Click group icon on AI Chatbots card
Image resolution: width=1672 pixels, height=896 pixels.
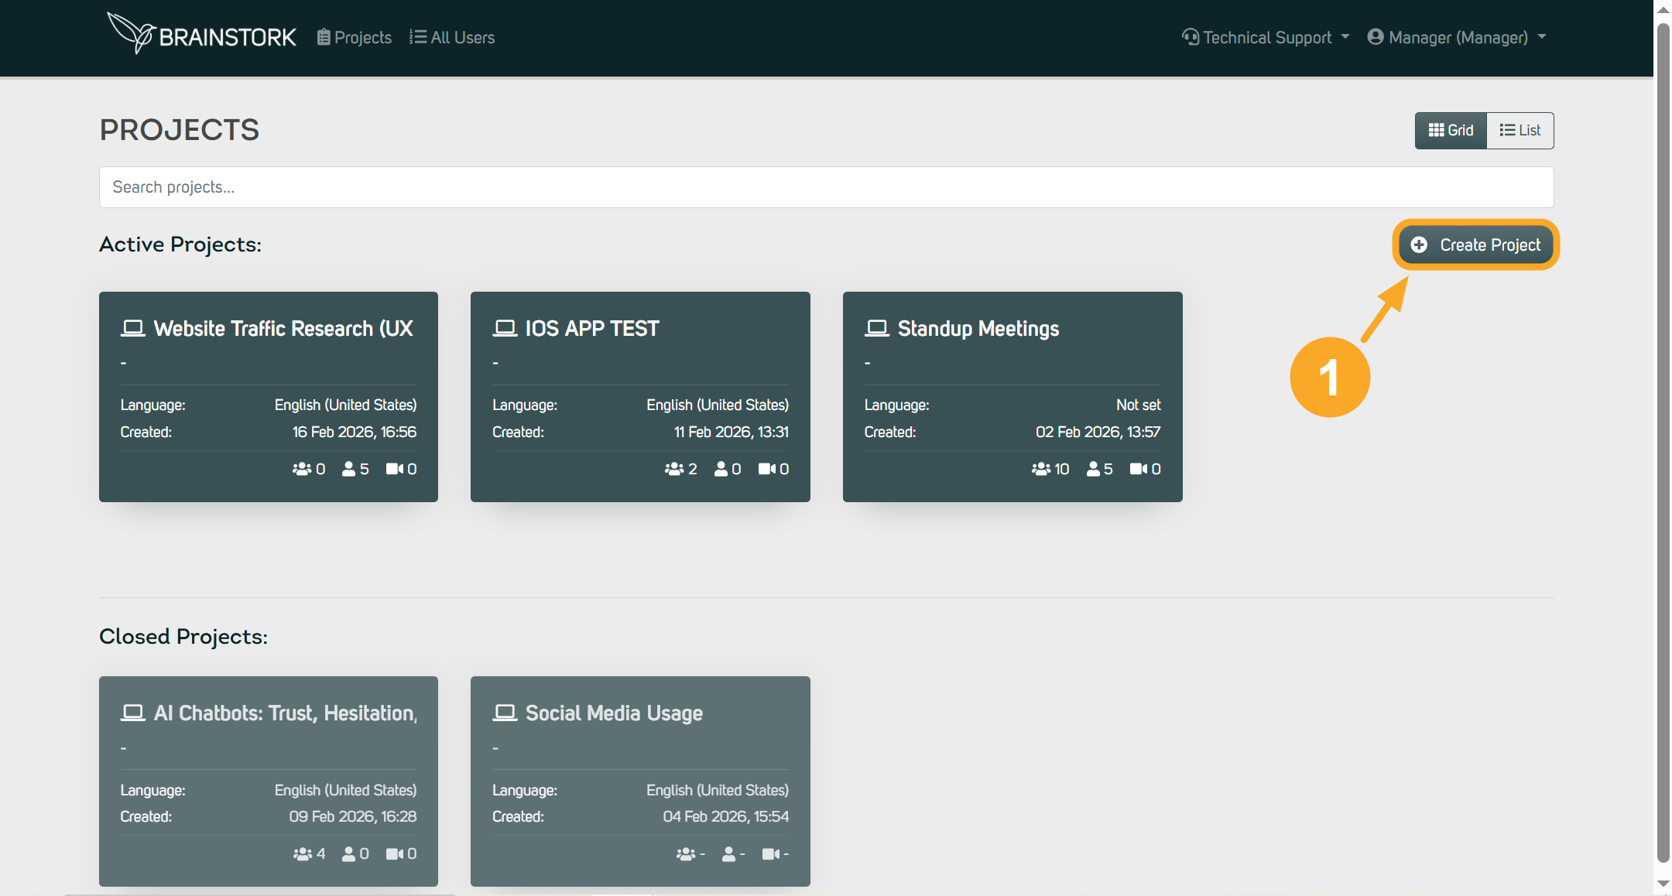[x=302, y=853]
